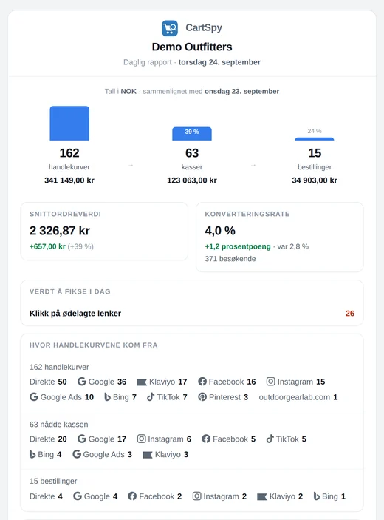Image resolution: width=384 pixels, height=520 pixels.
Task: Click the 2 326,87 kr average order value
Action: pyautogui.click(x=60, y=231)
